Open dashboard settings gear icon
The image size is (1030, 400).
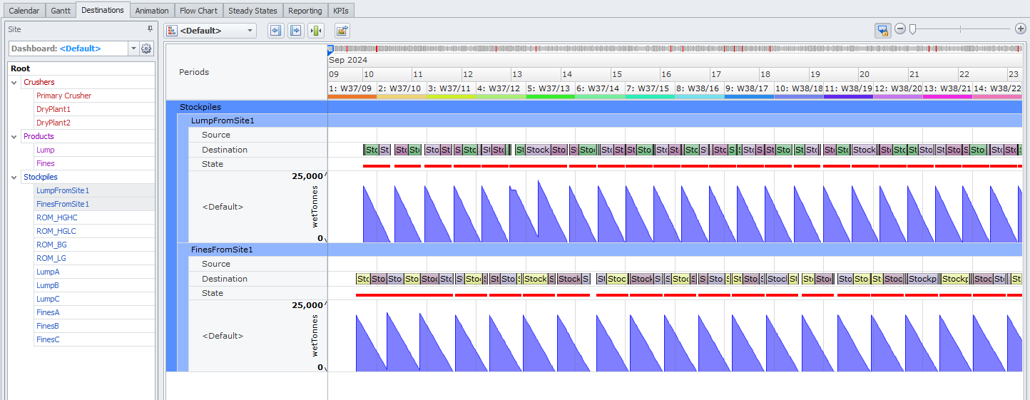click(146, 48)
